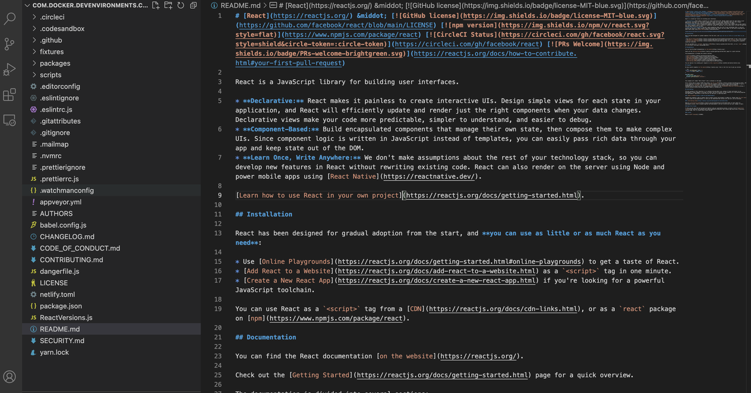
Task: Open the Run and Debug view
Action: point(10,70)
